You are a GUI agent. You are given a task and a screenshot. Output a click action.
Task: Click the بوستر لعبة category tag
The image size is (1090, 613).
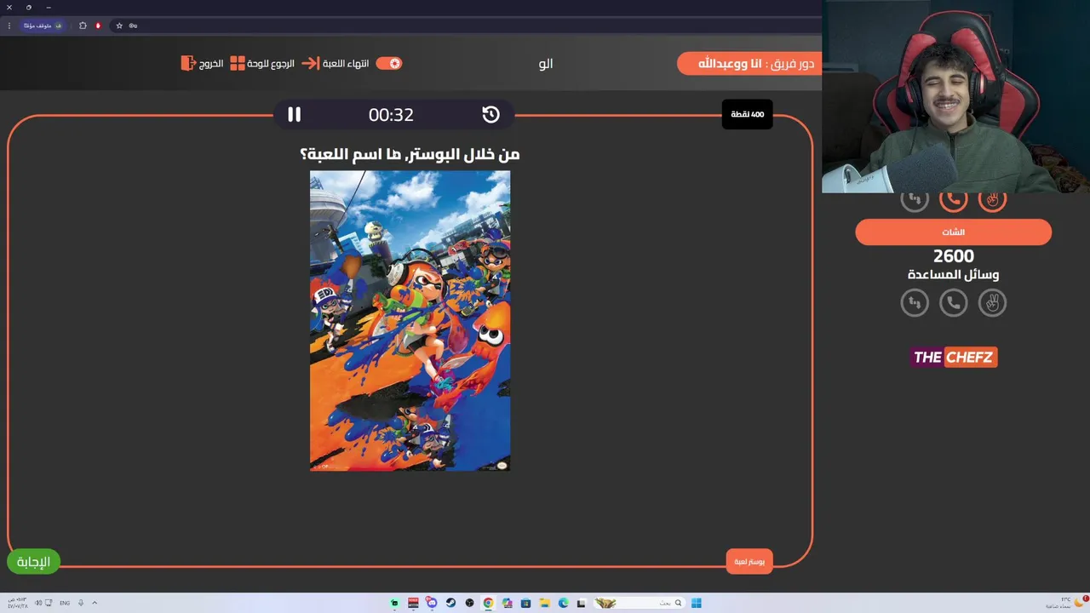click(x=749, y=561)
